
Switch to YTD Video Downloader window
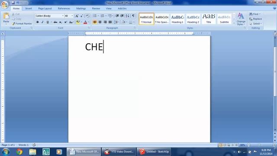(x=119, y=152)
